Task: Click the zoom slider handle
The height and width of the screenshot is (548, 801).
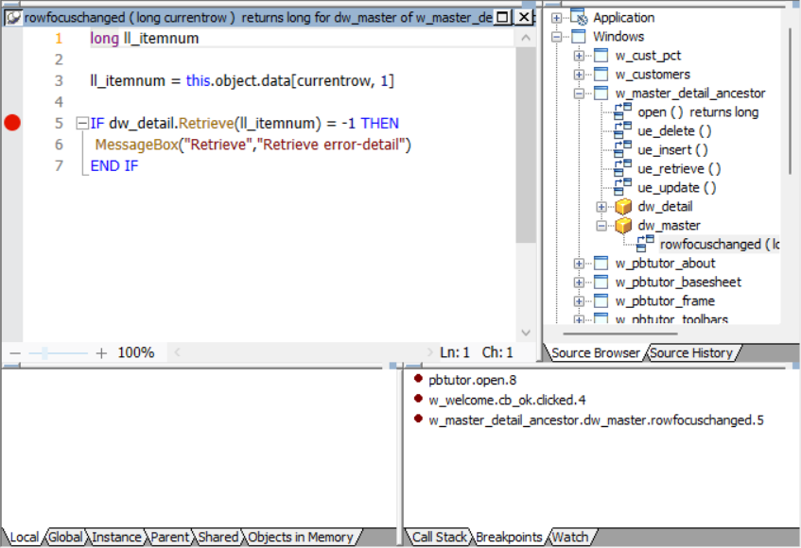Action: 44,353
